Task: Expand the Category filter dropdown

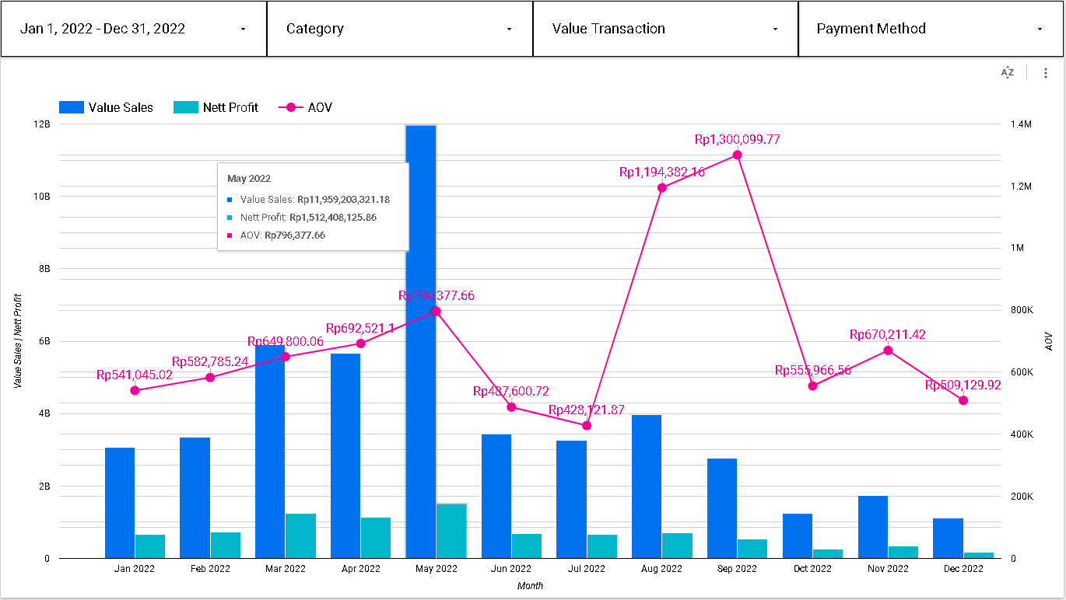Action: pyautogui.click(x=399, y=29)
